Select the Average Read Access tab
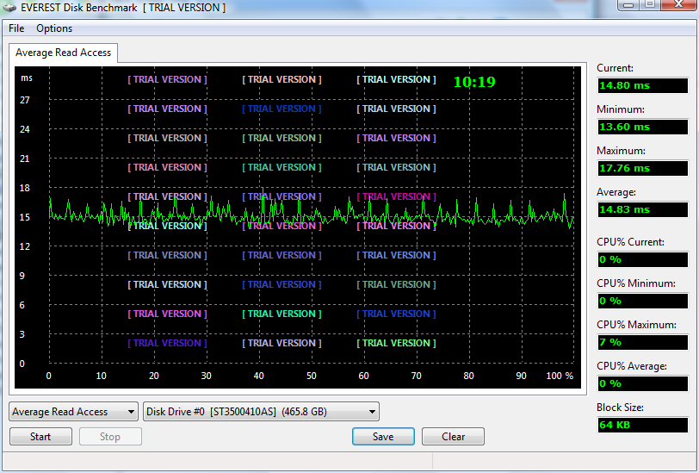The image size is (699, 473). 63,53
